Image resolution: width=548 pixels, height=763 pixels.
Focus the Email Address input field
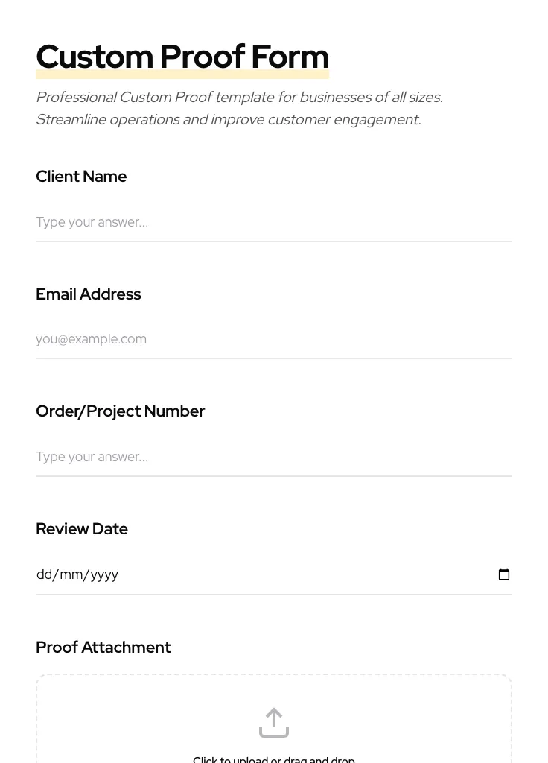click(x=274, y=339)
